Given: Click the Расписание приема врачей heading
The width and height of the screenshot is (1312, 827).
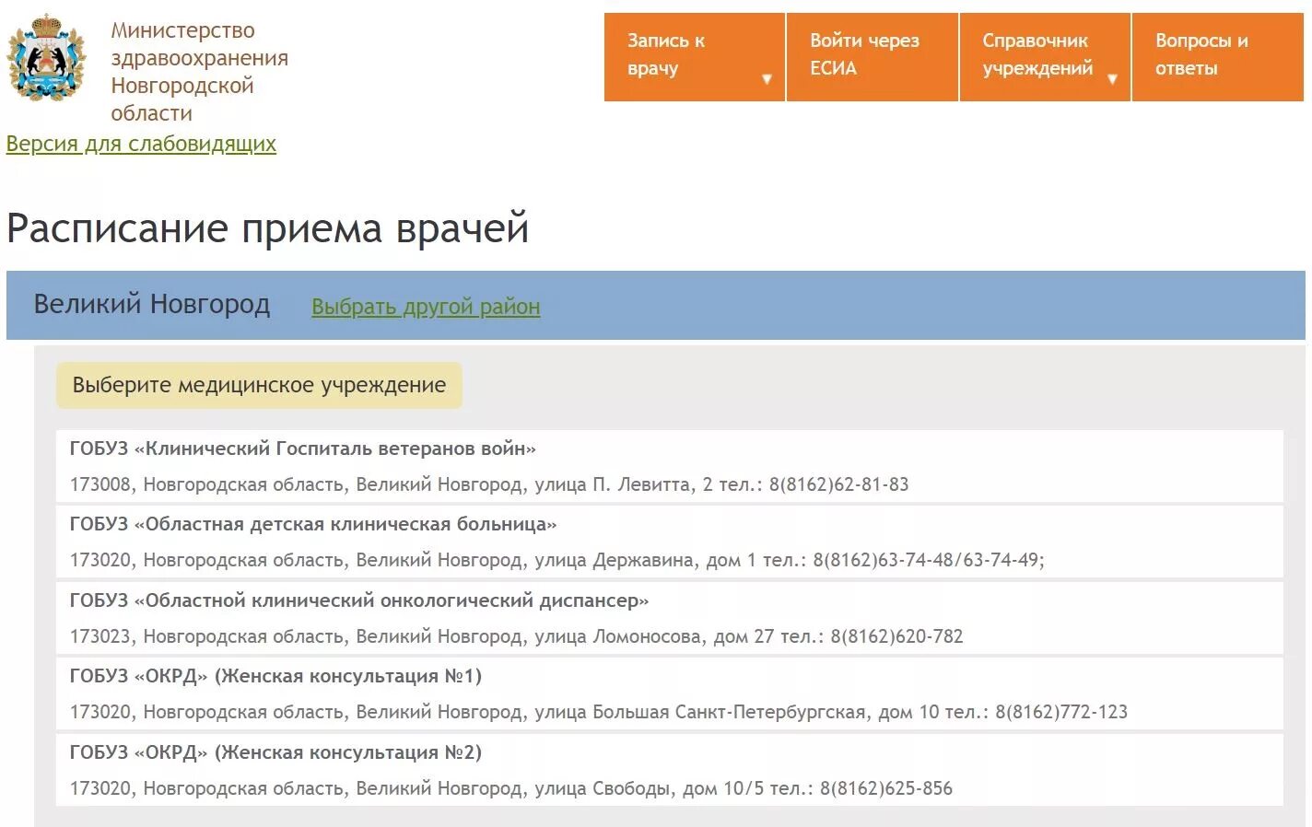Looking at the screenshot, I should tap(268, 227).
